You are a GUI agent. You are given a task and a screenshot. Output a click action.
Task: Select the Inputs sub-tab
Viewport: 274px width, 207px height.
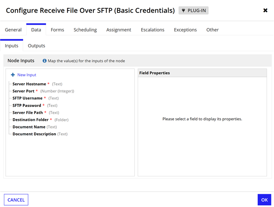click(12, 46)
